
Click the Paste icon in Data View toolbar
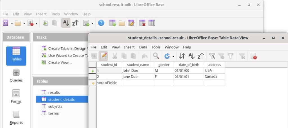coord(133,56)
